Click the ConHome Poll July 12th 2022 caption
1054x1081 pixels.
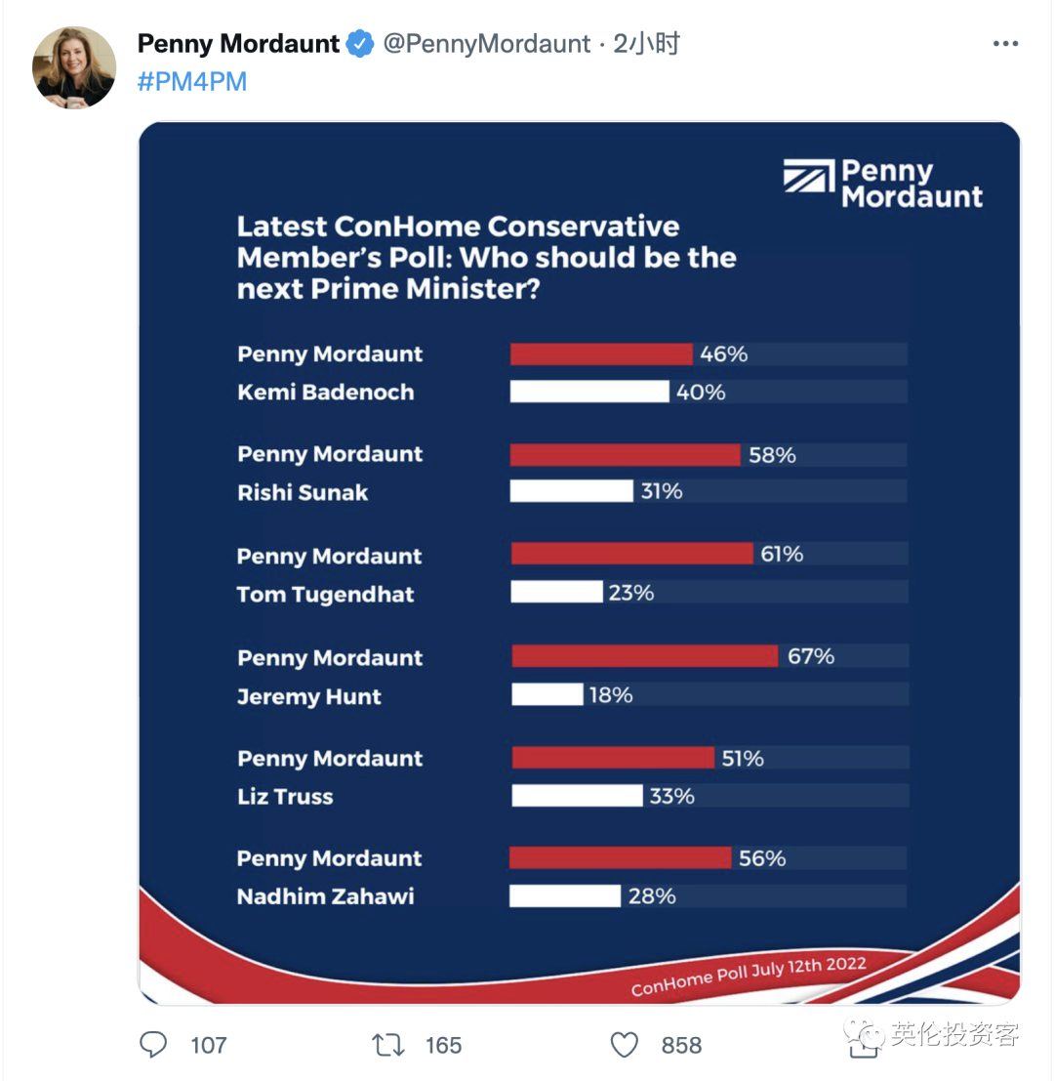pyautogui.click(x=749, y=976)
